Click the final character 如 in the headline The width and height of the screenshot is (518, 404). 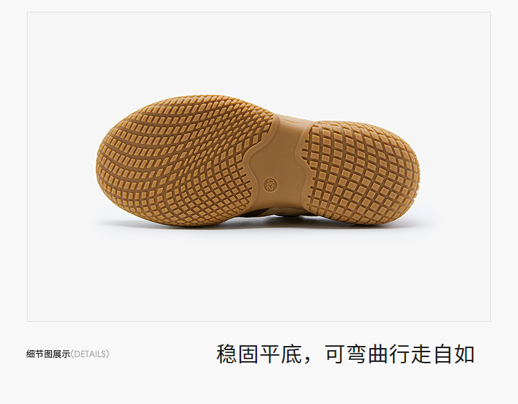(x=465, y=354)
